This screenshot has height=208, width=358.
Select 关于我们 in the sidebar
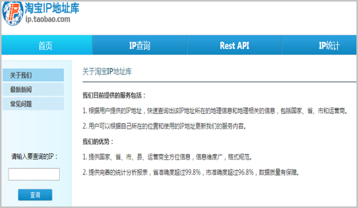coord(34,75)
